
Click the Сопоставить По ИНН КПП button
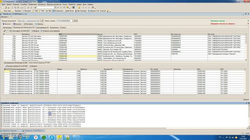point(20,31)
